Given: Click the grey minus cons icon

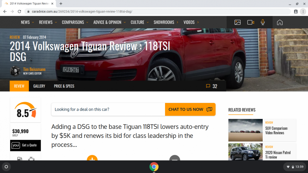Looking at the screenshot, I should pos(175,158).
